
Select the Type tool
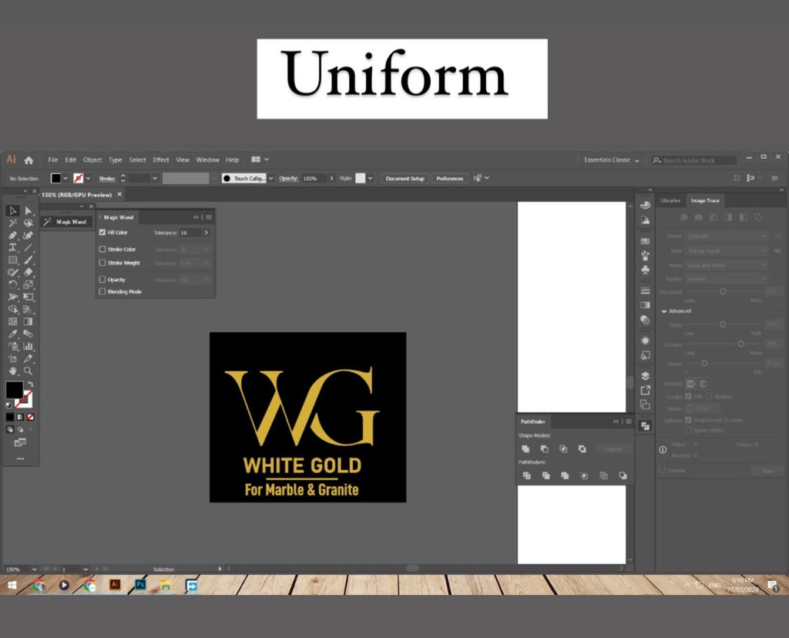pos(12,247)
